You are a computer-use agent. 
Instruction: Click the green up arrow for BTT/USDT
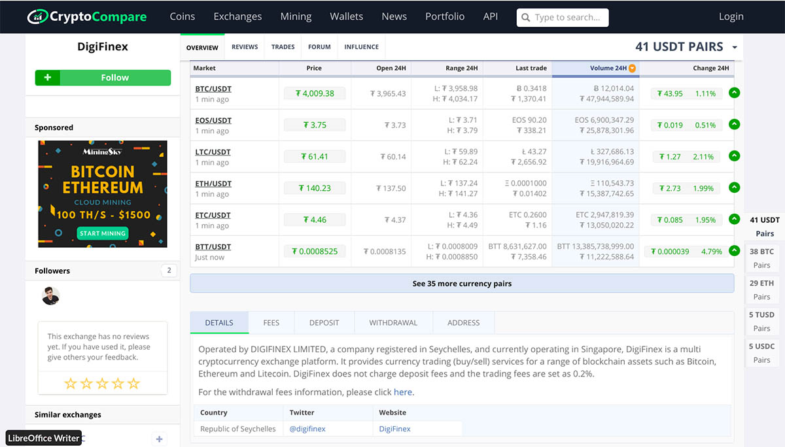click(x=734, y=251)
